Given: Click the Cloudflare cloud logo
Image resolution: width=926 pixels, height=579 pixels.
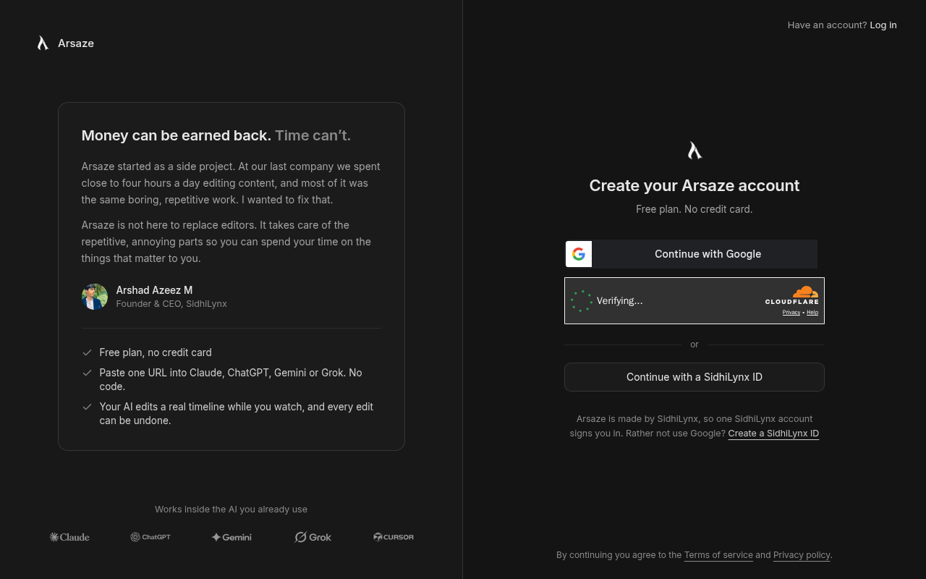Looking at the screenshot, I should pyautogui.click(x=805, y=292).
